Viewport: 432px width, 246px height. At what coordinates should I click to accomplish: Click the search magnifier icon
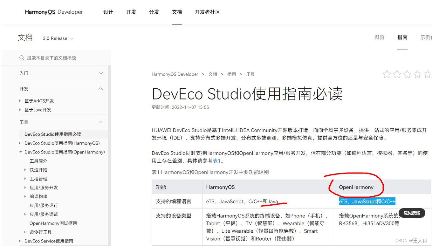[22, 58]
